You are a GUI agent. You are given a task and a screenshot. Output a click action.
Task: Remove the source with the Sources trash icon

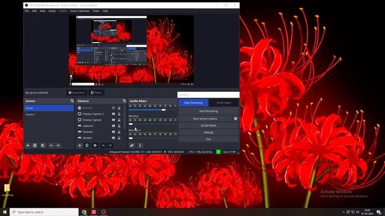click(87, 145)
